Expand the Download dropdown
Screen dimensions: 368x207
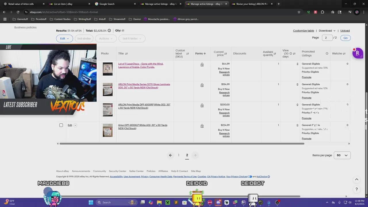tap(327, 31)
